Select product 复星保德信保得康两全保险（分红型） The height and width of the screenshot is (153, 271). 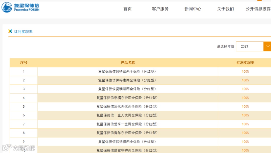[x=128, y=80]
